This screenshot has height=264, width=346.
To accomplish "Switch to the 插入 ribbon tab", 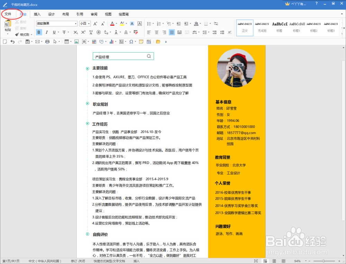I will [37, 14].
